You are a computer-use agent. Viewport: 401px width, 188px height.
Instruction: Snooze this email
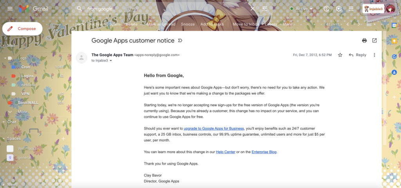click(x=188, y=24)
